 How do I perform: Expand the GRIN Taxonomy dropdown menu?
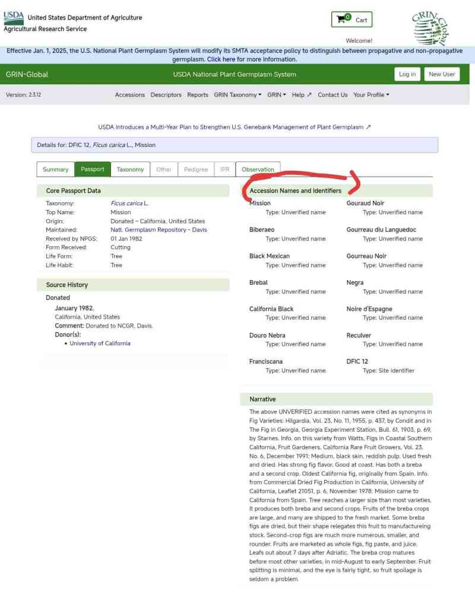[237, 95]
